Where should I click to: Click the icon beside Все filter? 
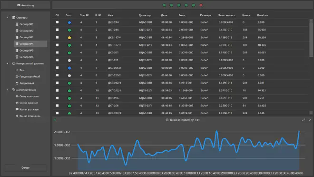pyautogui.click(x=17, y=70)
